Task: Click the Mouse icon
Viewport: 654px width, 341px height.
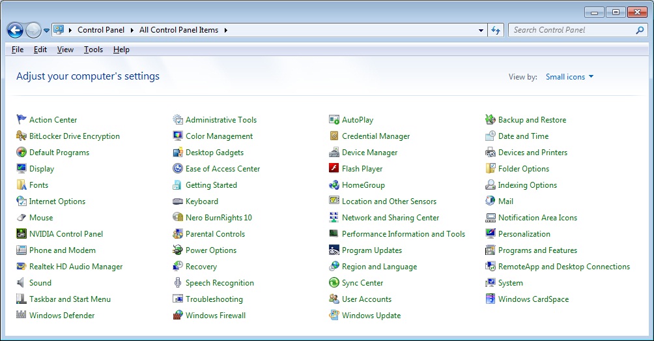Action: [x=21, y=218]
